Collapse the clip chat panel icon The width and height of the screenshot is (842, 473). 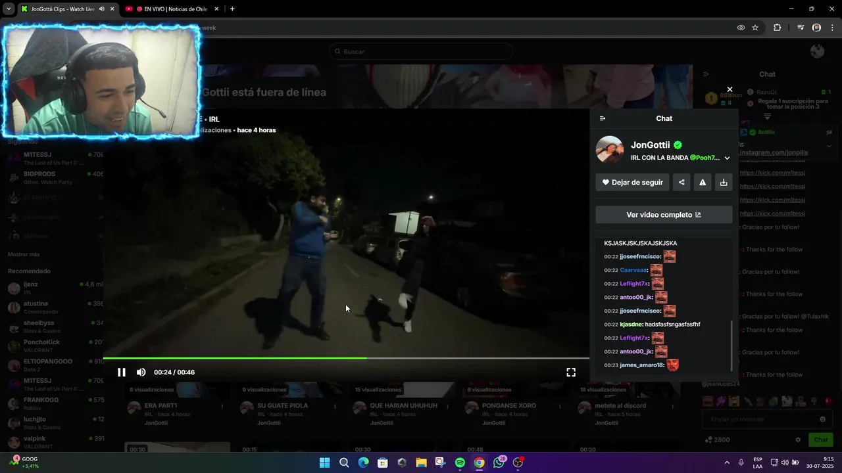coord(603,118)
